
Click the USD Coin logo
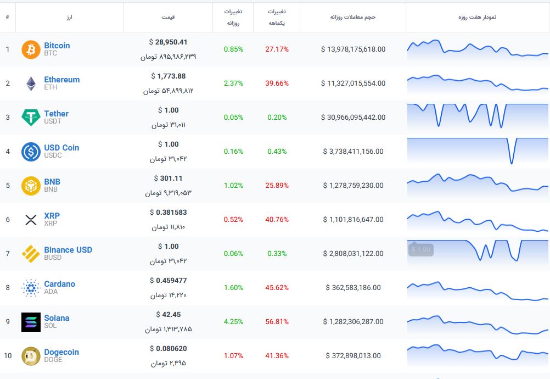click(x=31, y=152)
